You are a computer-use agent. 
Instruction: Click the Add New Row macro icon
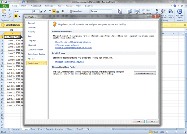179,11
